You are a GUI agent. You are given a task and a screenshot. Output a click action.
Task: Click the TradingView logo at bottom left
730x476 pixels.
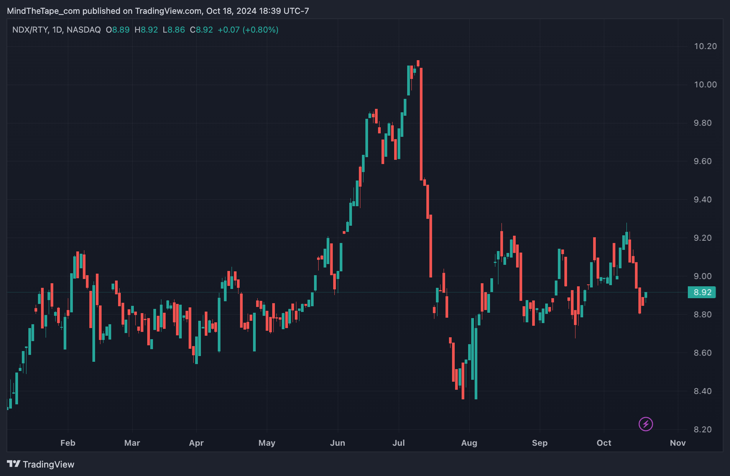(x=41, y=464)
